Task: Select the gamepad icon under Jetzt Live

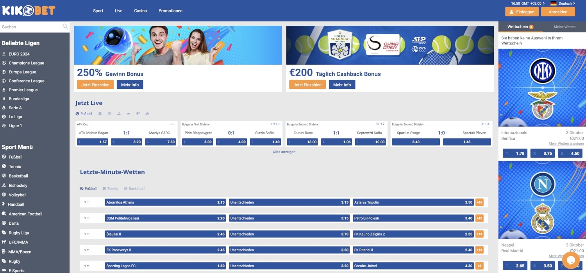Action: [x=128, y=114]
